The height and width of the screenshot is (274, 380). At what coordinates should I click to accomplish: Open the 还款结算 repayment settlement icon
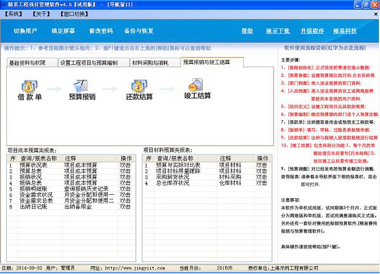tap(139, 90)
